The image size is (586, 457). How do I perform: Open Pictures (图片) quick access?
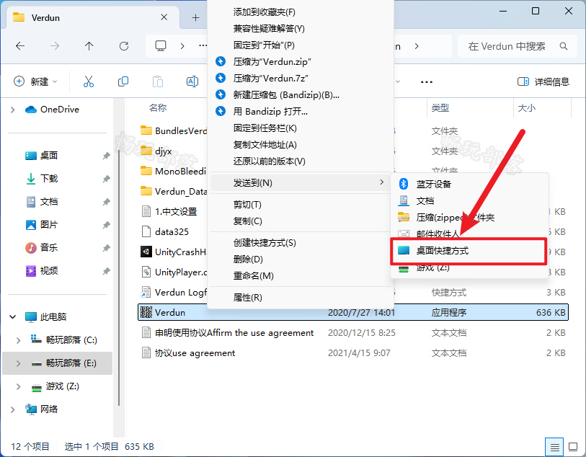click(x=42, y=225)
